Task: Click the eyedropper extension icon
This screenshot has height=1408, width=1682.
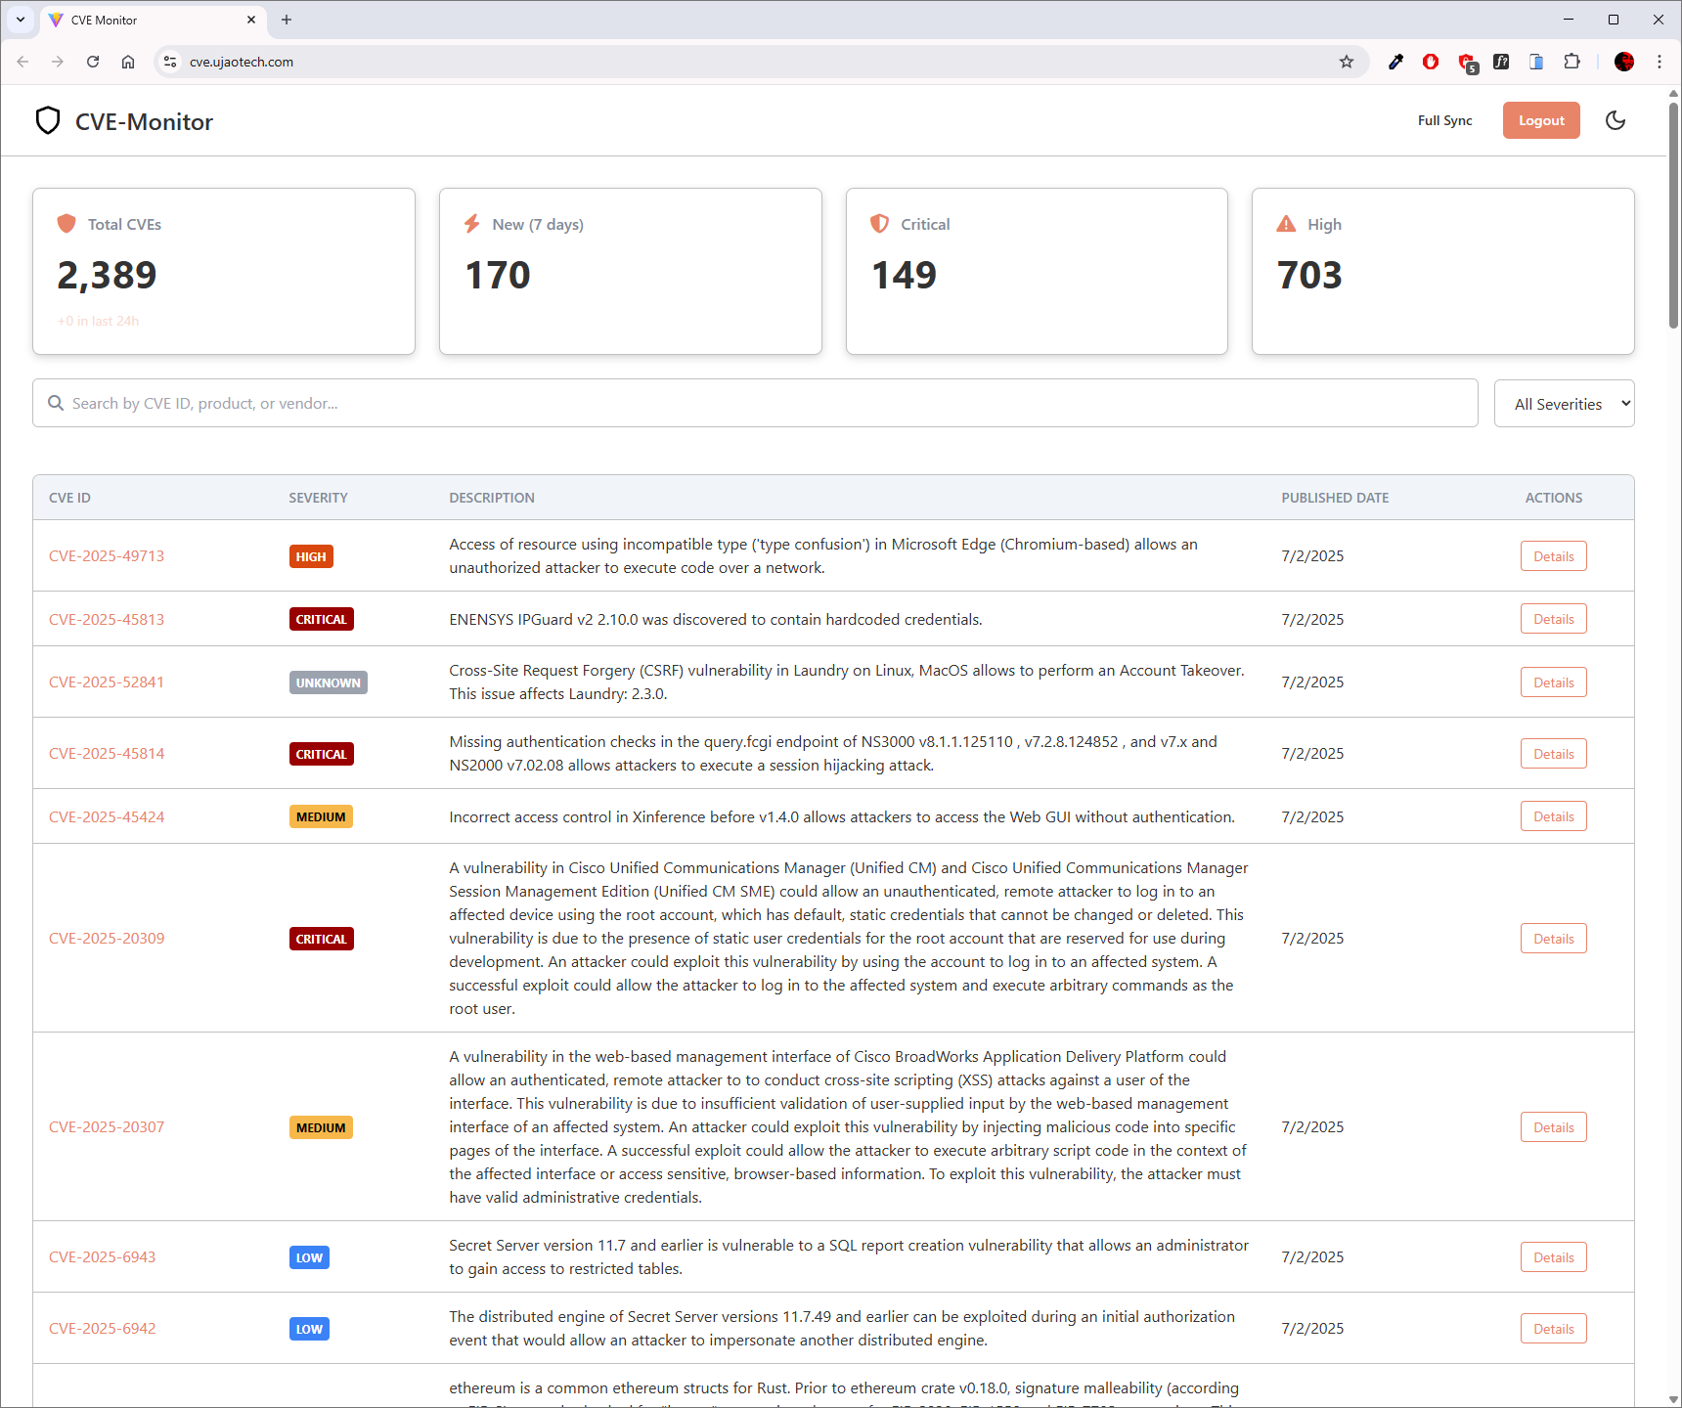Action: (1395, 62)
